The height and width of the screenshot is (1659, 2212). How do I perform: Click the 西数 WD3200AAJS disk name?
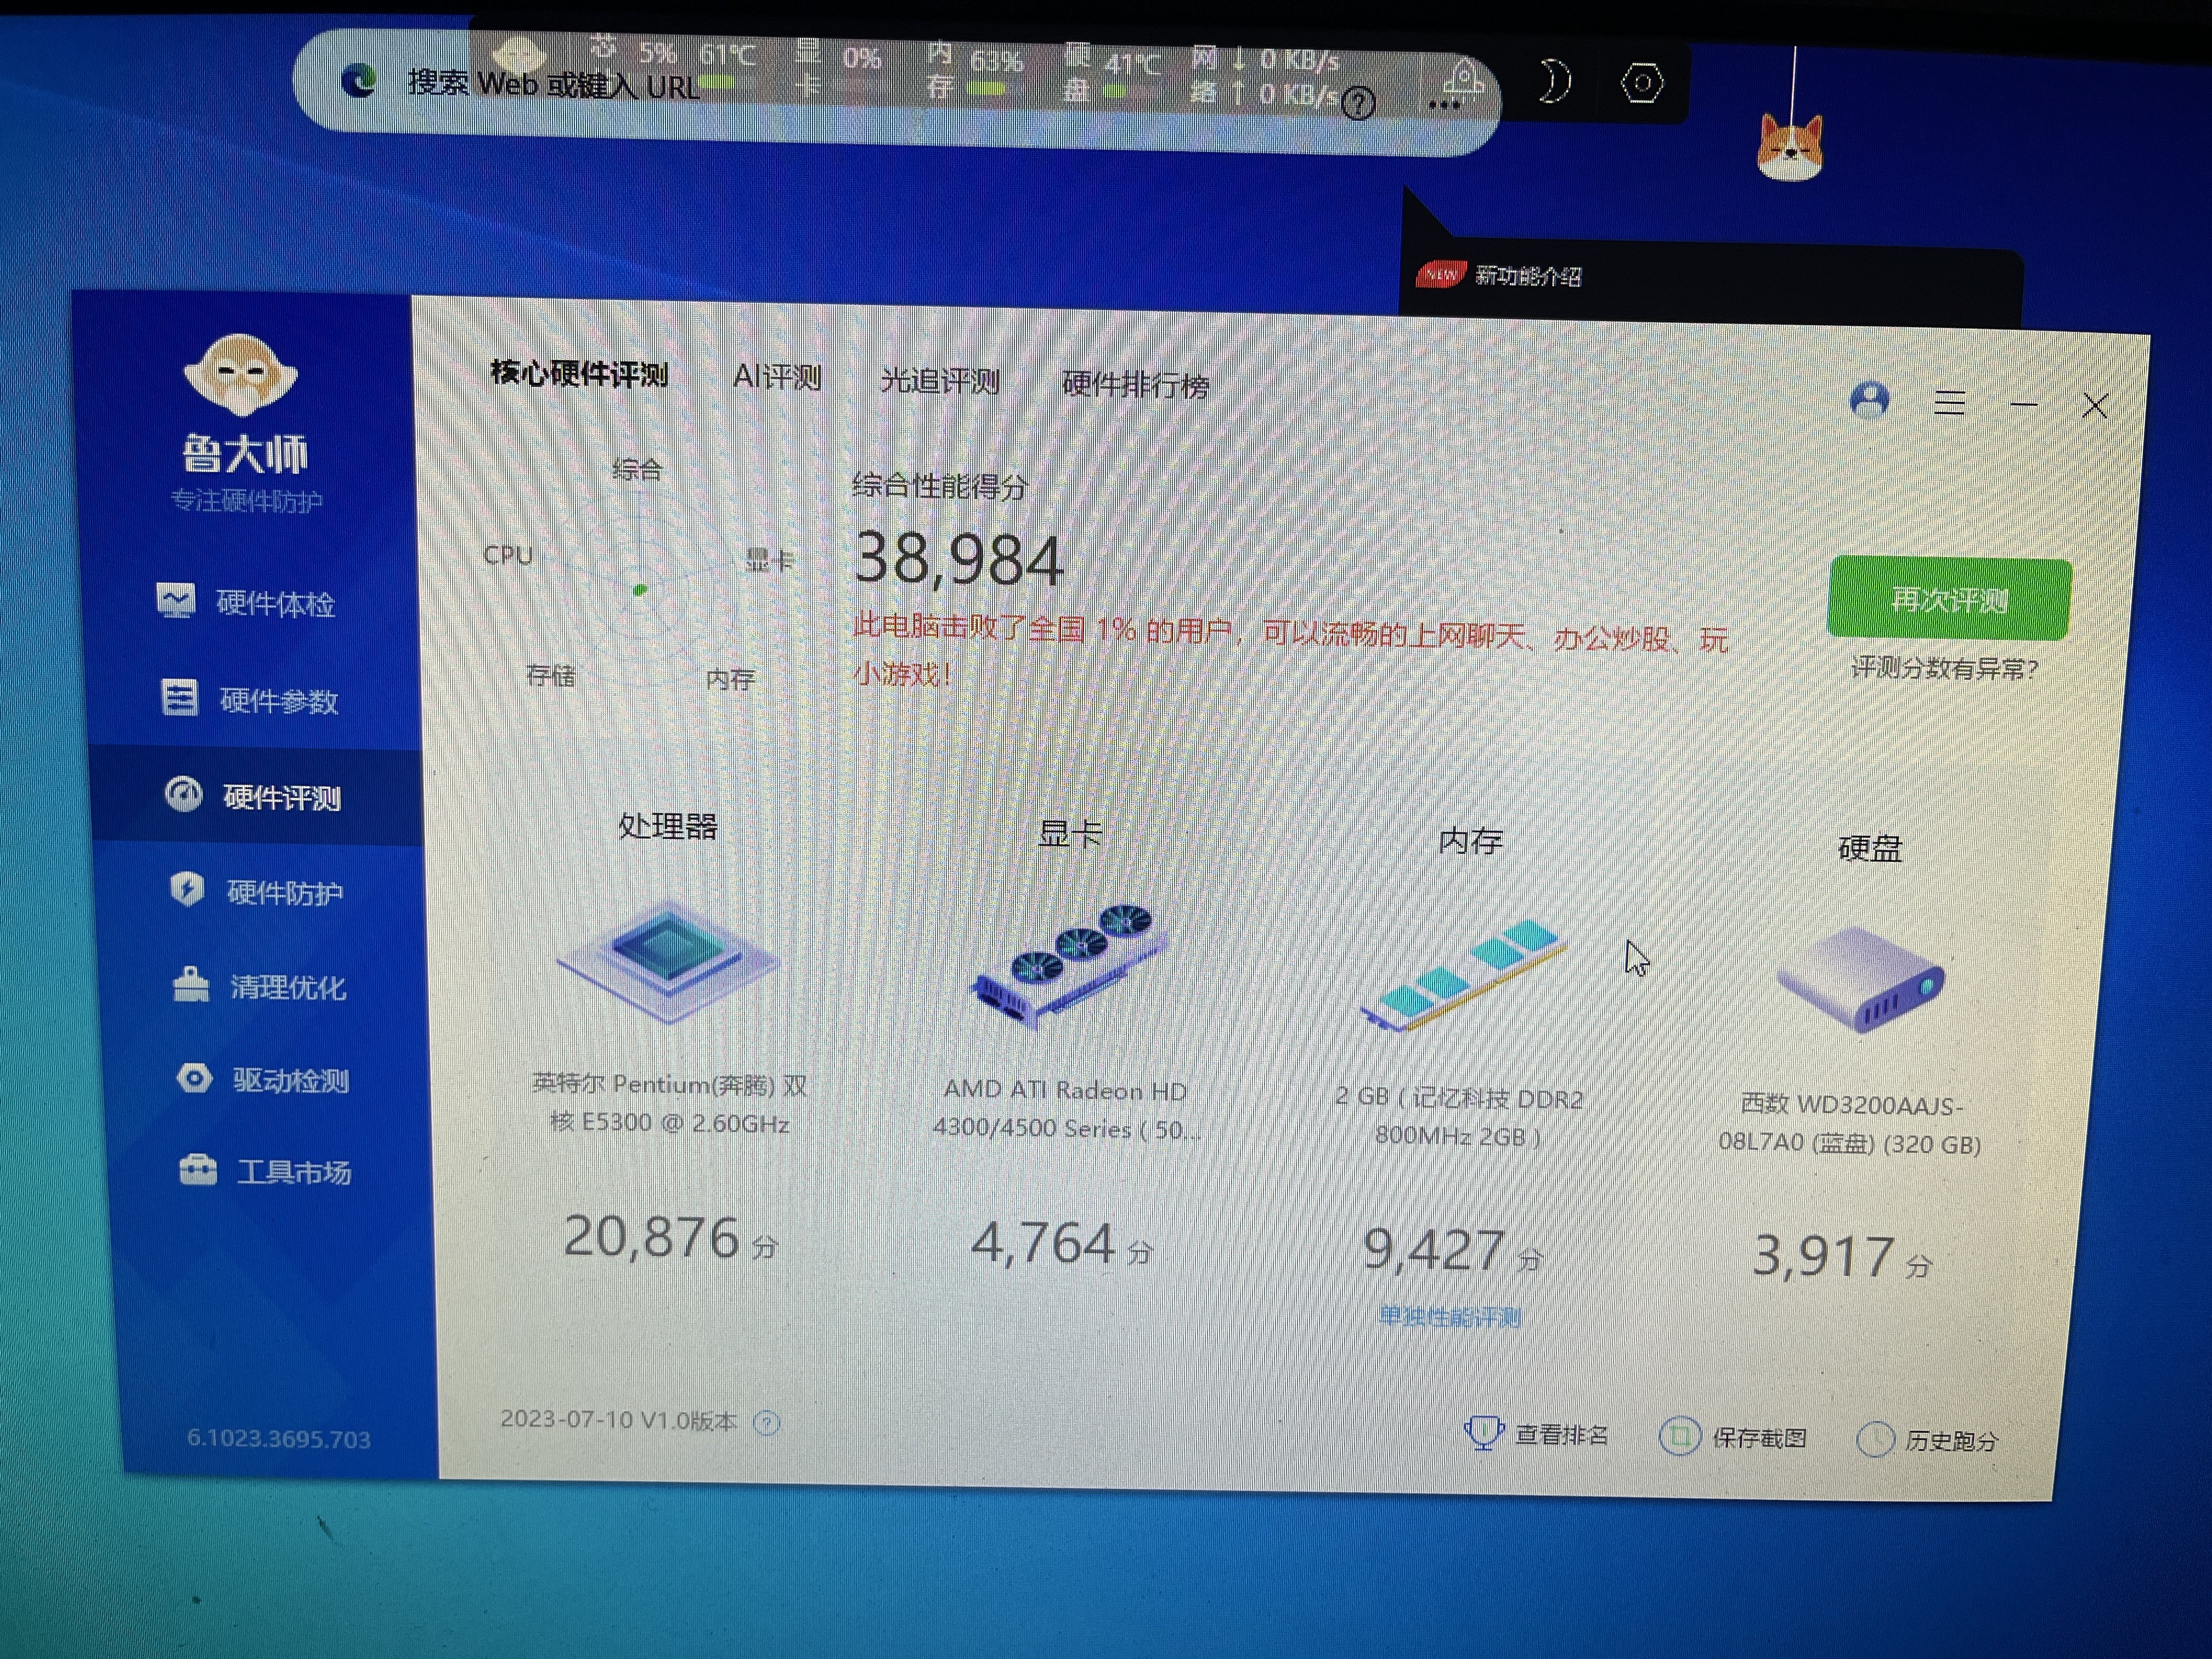point(1850,1124)
